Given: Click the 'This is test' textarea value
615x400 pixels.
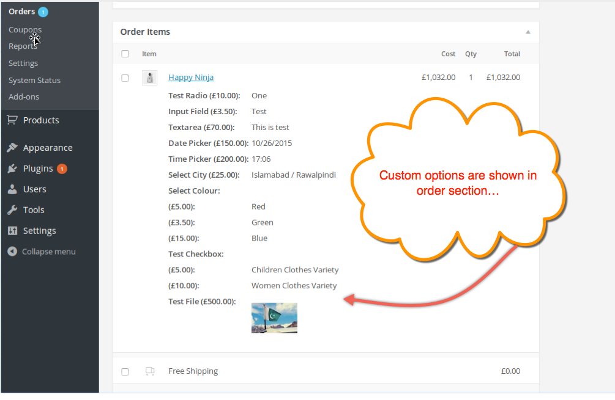Looking at the screenshot, I should (x=270, y=127).
